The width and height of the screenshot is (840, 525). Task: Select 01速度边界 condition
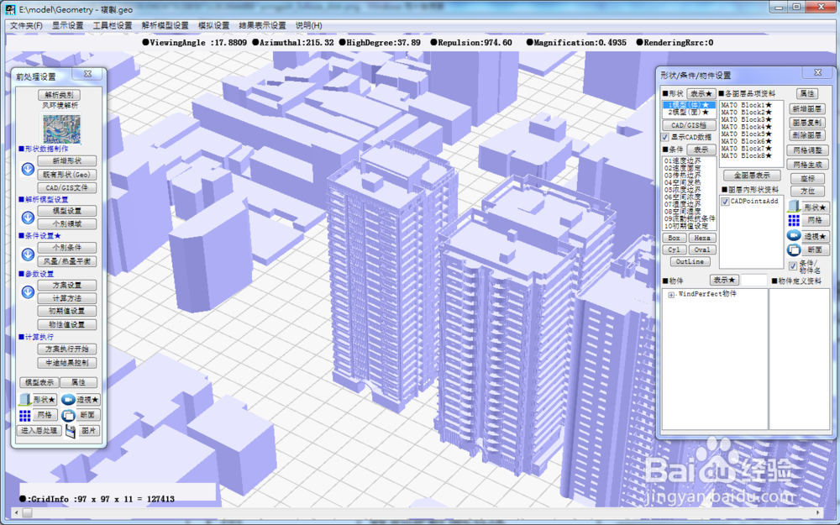pos(682,160)
